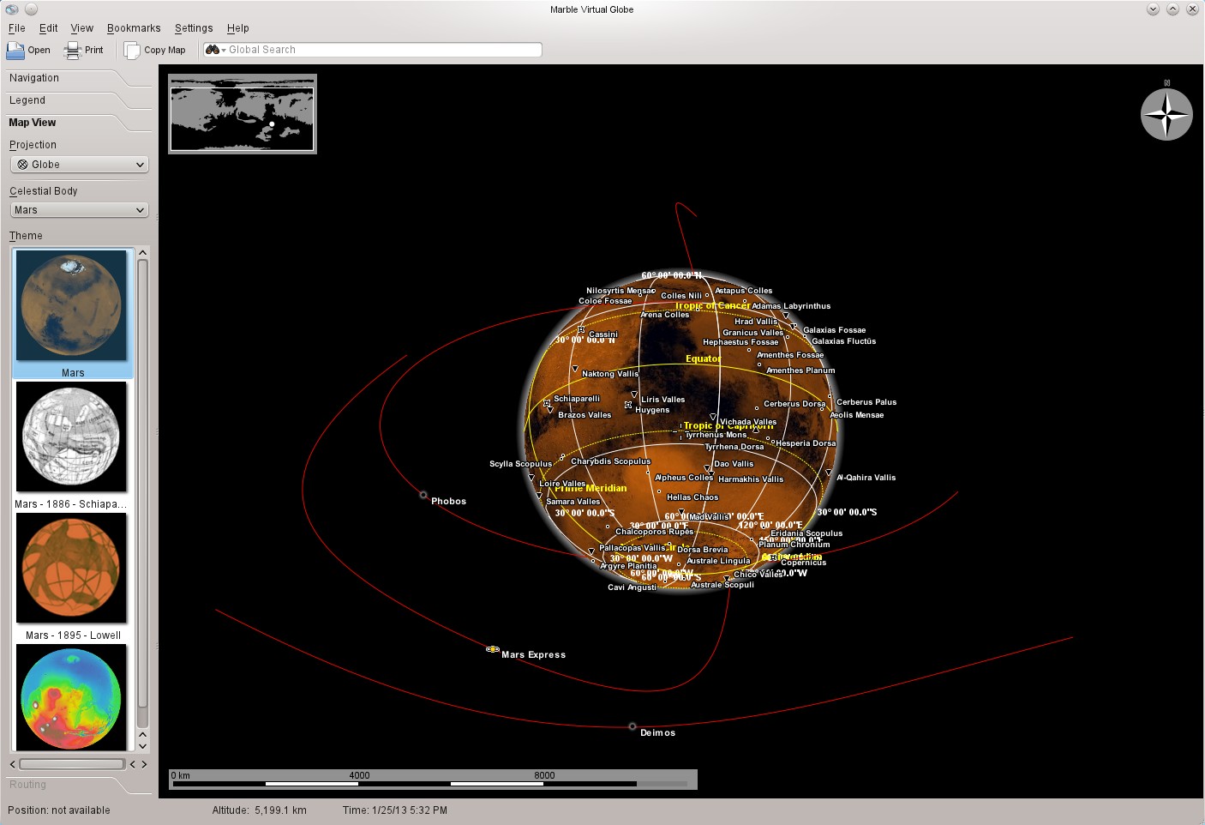Click the Equator label on the globe
Screen dimensions: 1205x825
(x=704, y=358)
